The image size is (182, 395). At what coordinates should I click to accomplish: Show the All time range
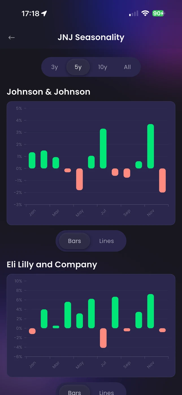127,67
